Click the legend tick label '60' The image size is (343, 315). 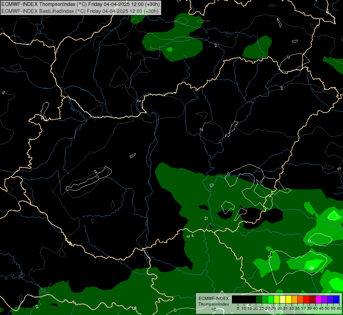click(339, 308)
